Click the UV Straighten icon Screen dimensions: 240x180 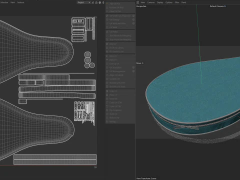tap(107, 67)
